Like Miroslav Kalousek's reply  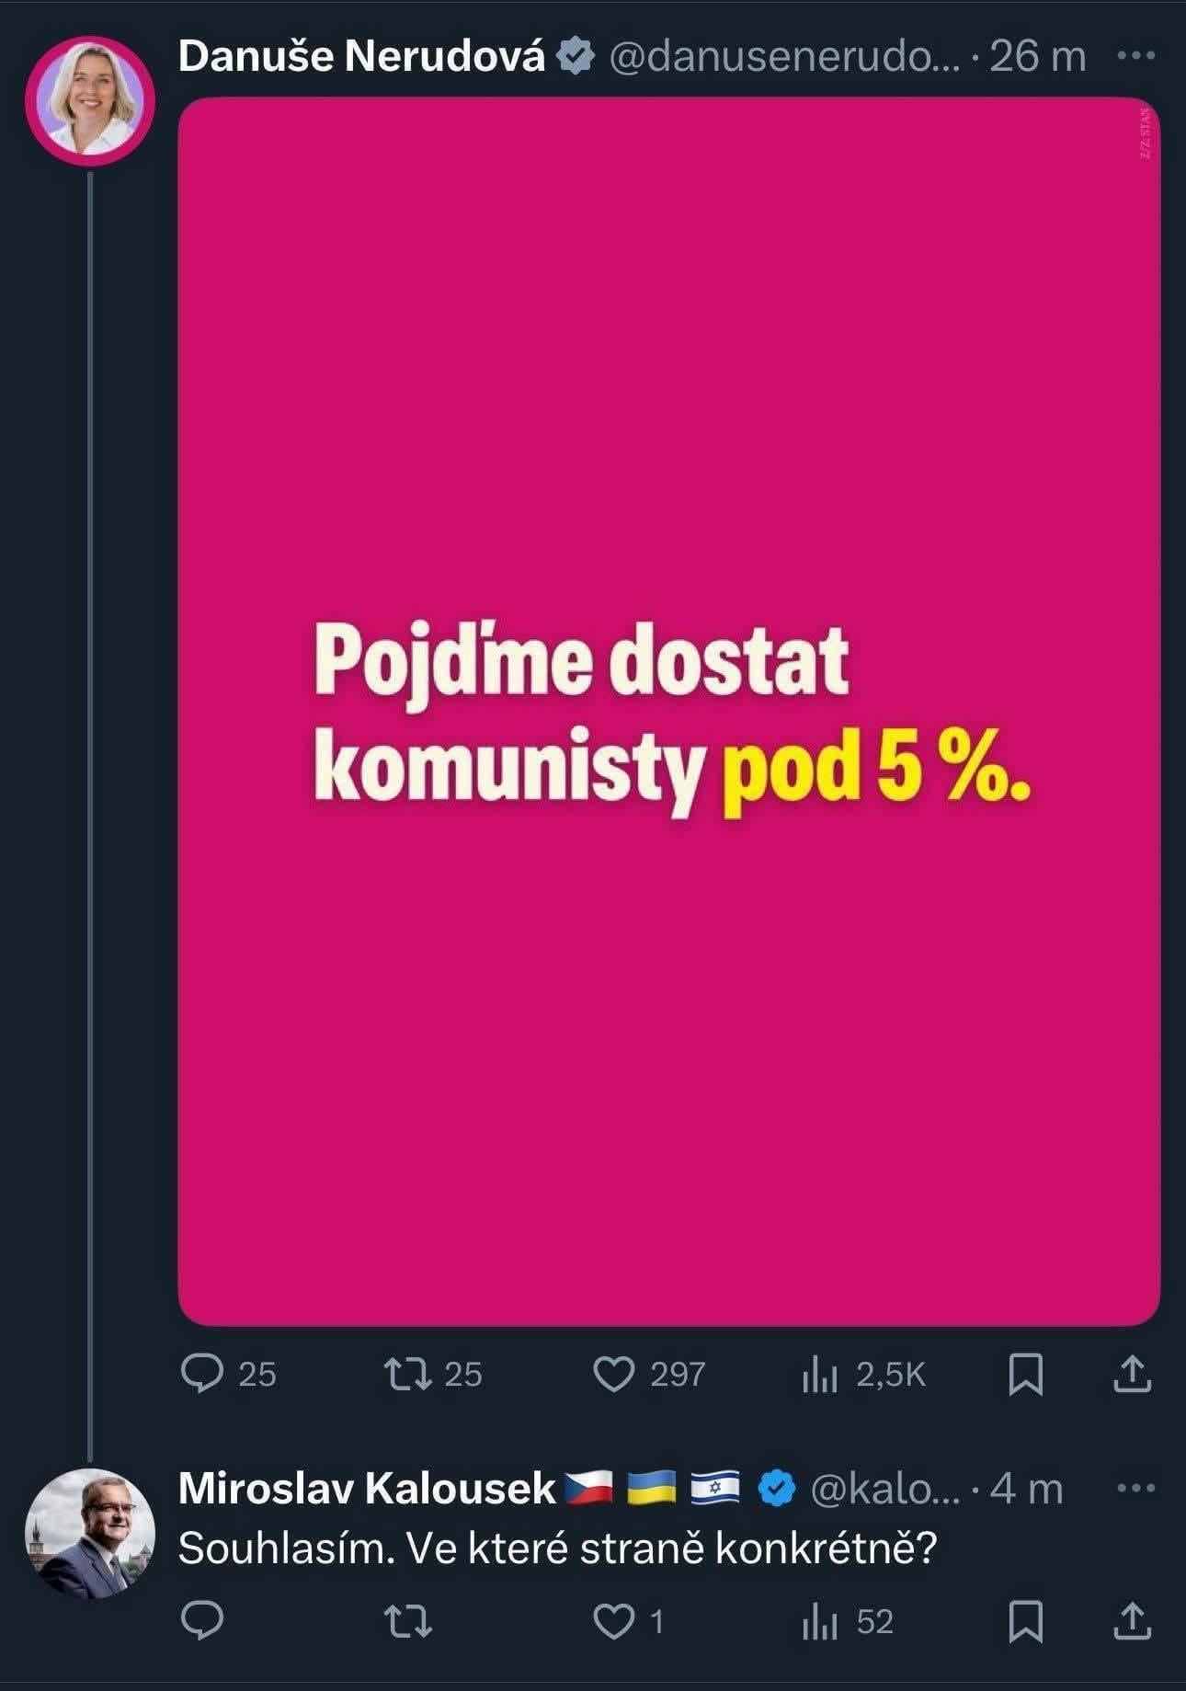point(615,1621)
